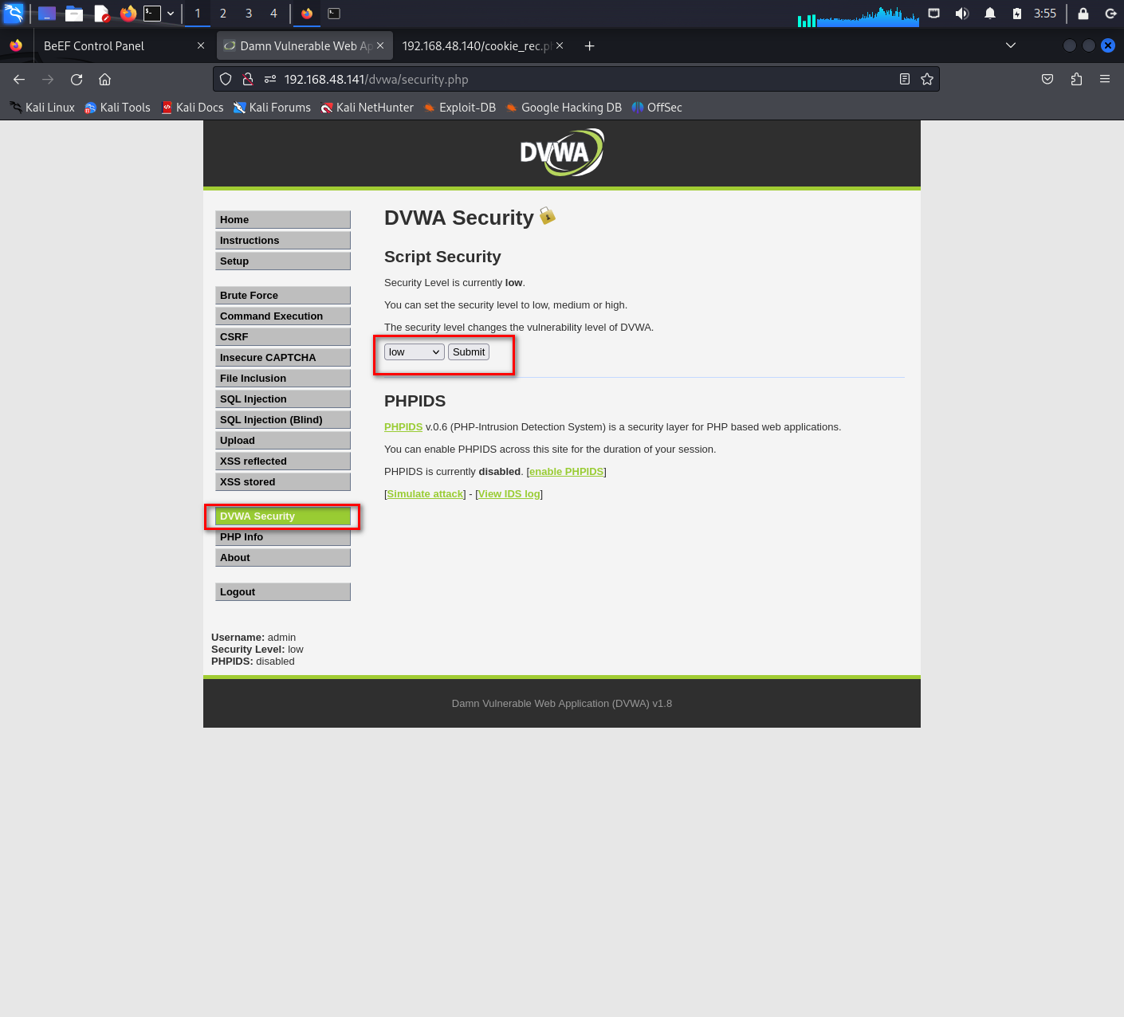Open the XSS reflected module

pyautogui.click(x=283, y=461)
